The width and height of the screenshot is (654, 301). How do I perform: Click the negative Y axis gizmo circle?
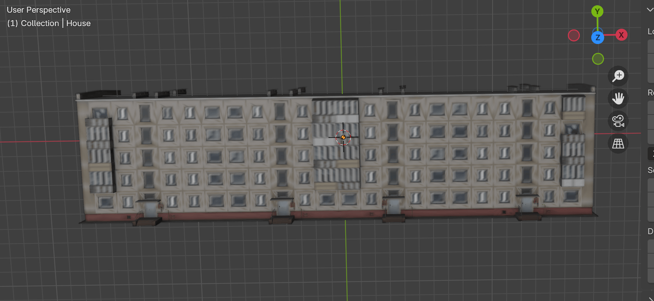[598, 59]
